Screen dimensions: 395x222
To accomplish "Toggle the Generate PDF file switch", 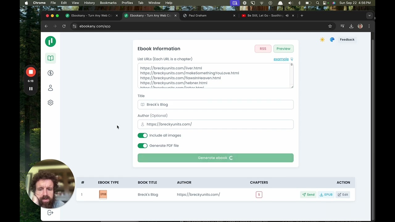I will click(x=143, y=146).
